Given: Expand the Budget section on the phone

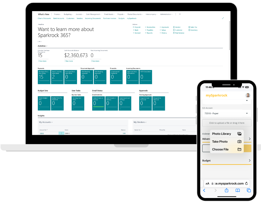Looking at the screenshot, I should 226,161.
